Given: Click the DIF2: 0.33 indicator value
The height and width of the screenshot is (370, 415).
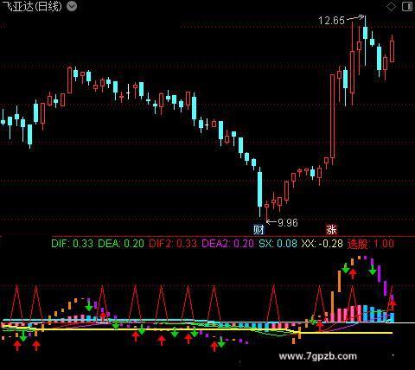Looking at the screenshot, I should (173, 244).
